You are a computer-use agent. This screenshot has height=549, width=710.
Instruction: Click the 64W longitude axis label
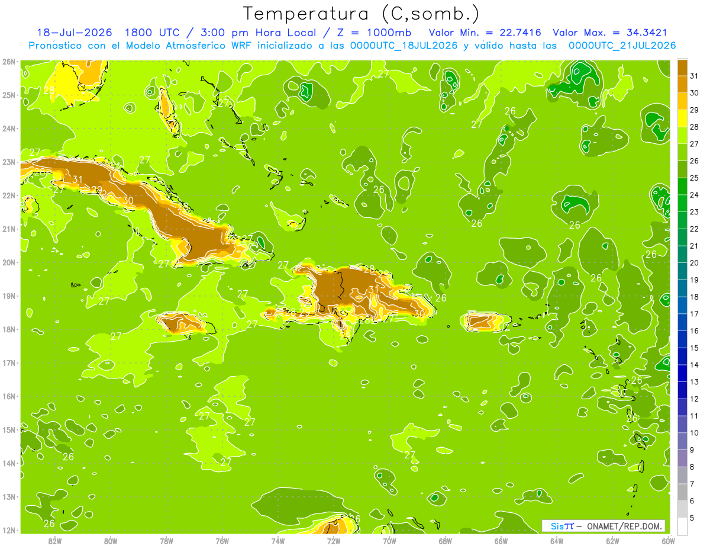click(557, 541)
